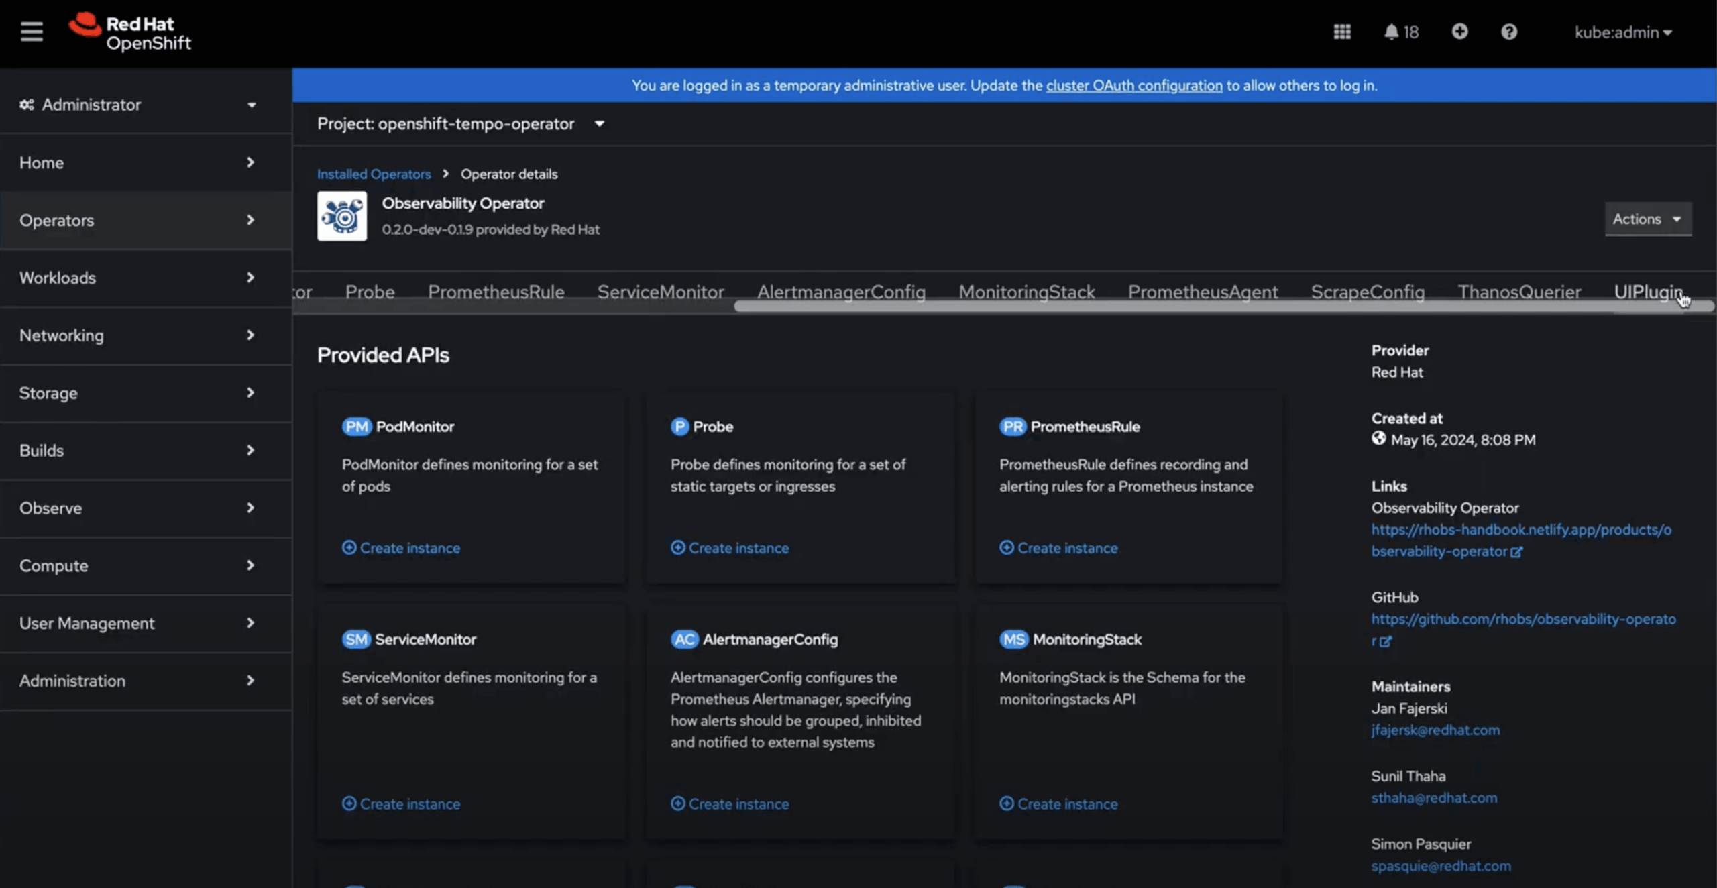Switch to the ThanosQuerier tab
This screenshot has width=1717, height=888.
click(1519, 292)
